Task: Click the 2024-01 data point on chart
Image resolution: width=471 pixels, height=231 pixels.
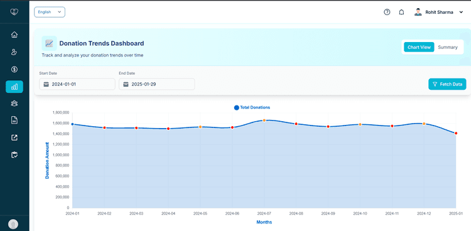Action: (x=72, y=124)
